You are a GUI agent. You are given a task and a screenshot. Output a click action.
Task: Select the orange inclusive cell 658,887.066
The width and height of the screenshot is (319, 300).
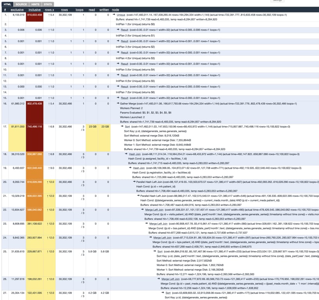(x=35, y=159)
